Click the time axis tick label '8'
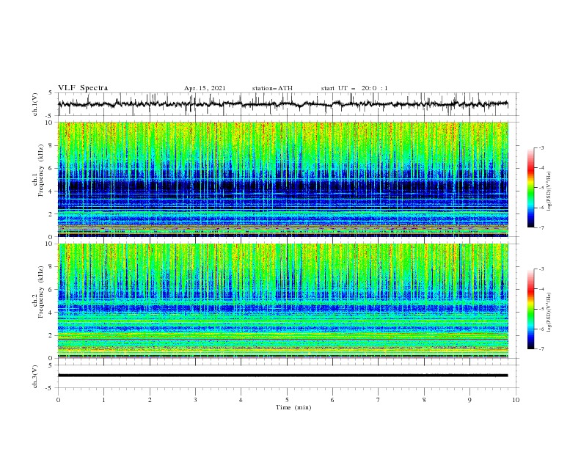 coord(424,400)
